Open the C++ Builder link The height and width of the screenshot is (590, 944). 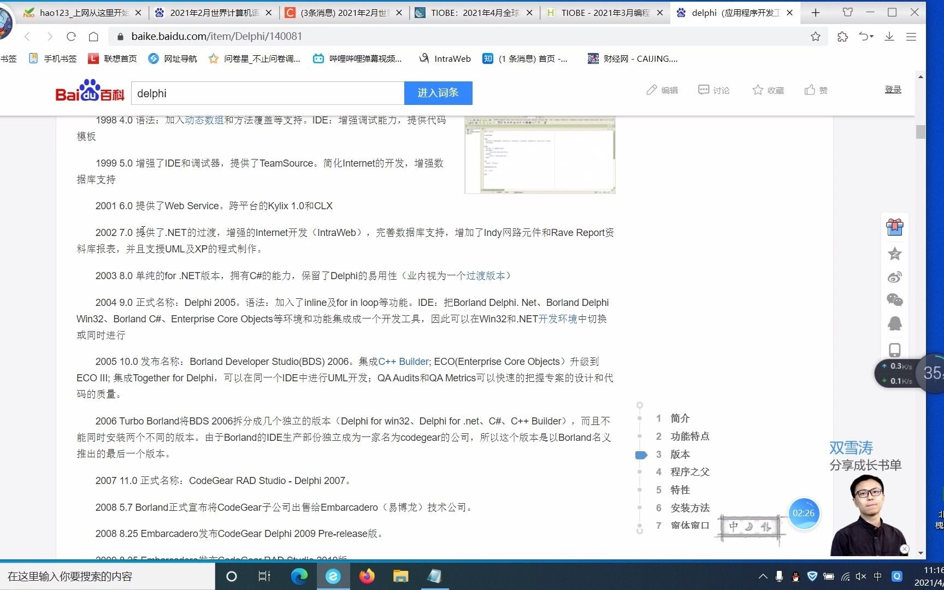(403, 362)
